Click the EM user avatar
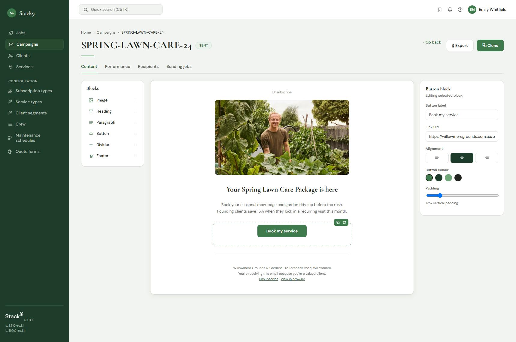 click(x=472, y=10)
